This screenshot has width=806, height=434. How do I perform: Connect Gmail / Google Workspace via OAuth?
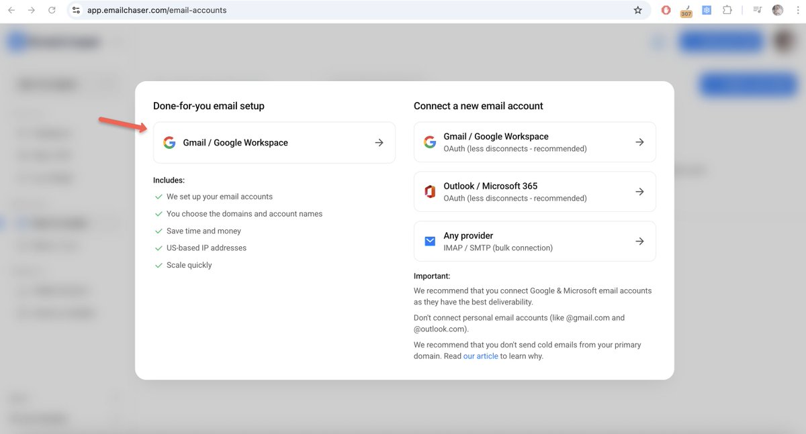pos(535,142)
